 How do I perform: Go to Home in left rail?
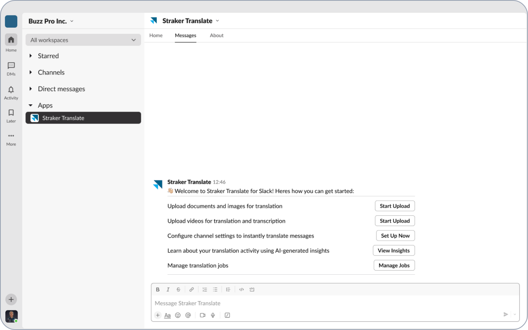coord(11,43)
